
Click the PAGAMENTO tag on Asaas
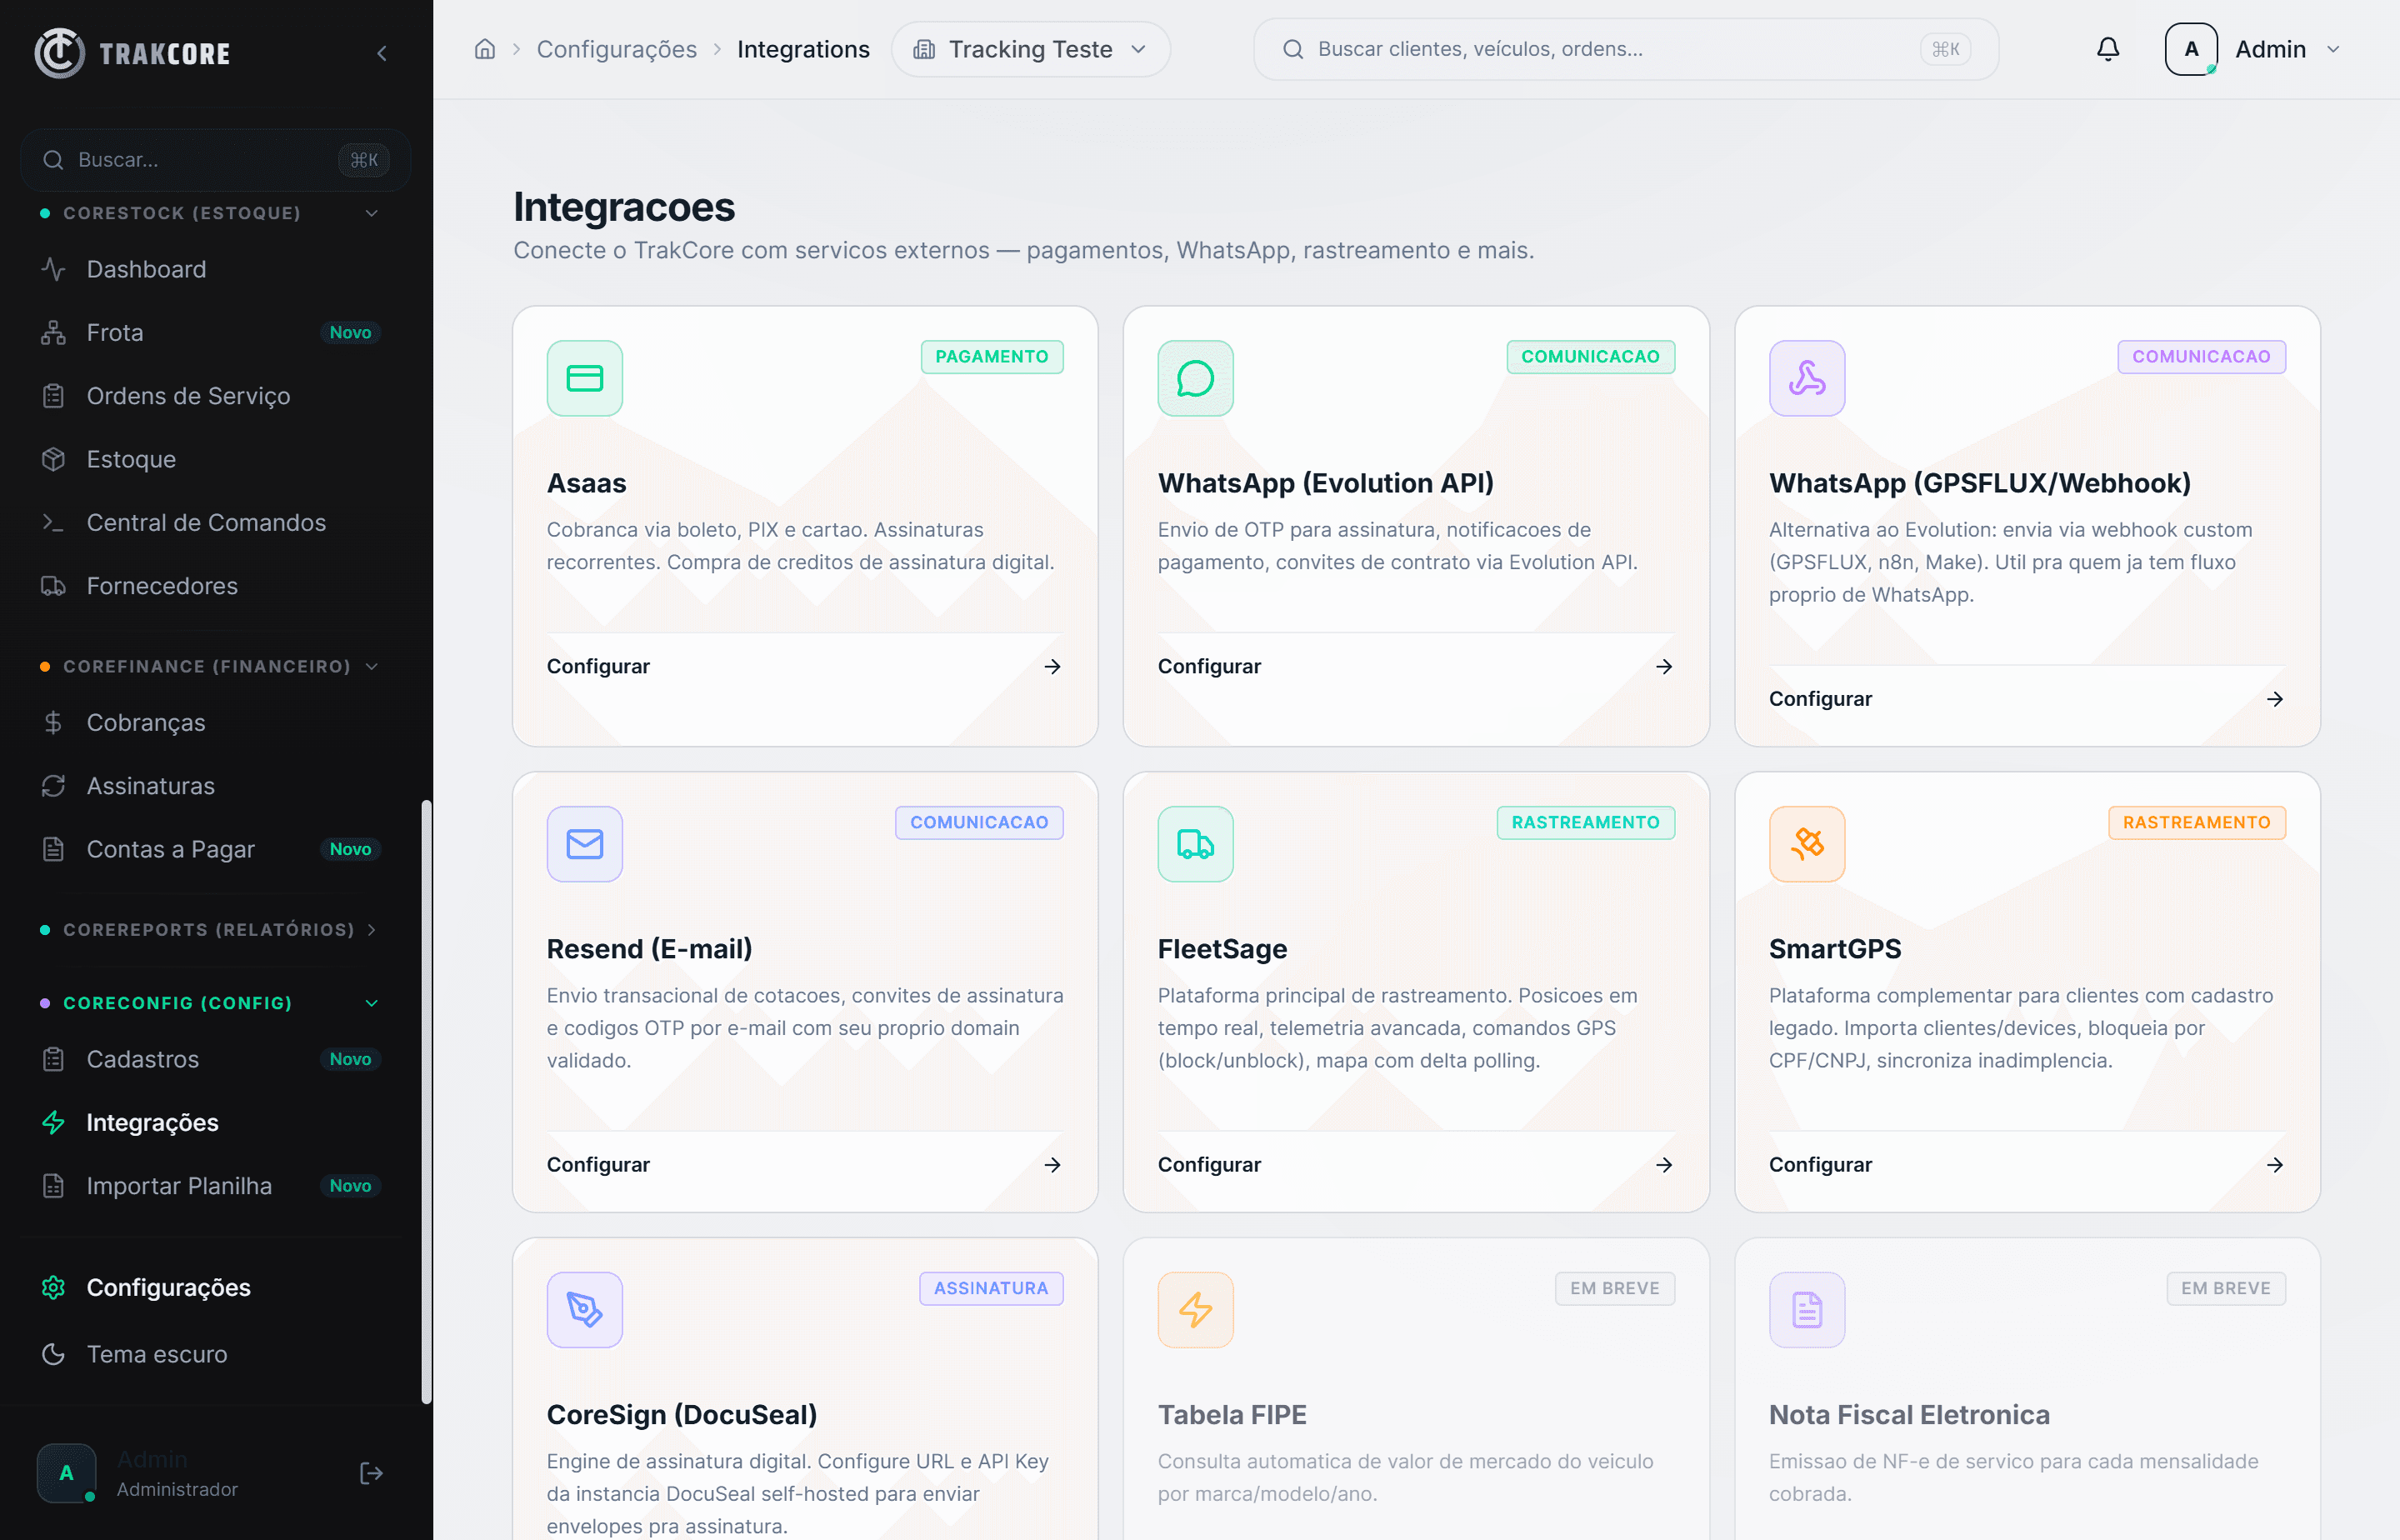[x=991, y=357]
